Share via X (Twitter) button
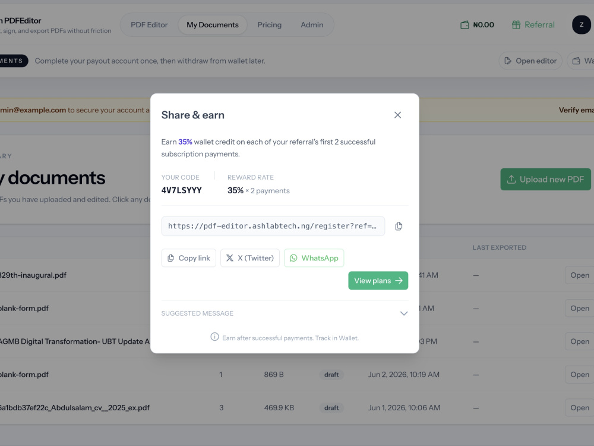 [250, 258]
